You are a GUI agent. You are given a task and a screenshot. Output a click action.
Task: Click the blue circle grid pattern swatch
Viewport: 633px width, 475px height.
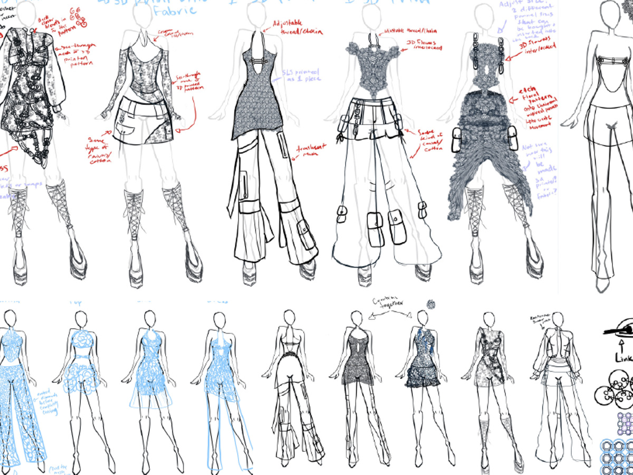pyautogui.click(x=617, y=458)
